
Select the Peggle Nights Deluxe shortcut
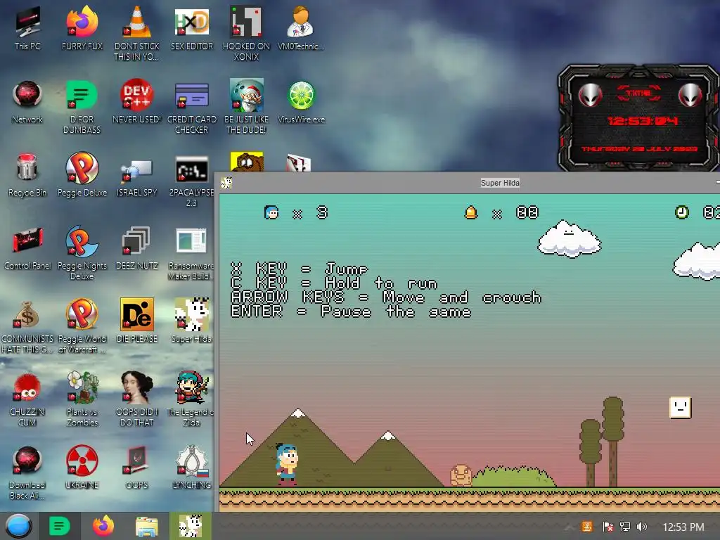(82, 252)
